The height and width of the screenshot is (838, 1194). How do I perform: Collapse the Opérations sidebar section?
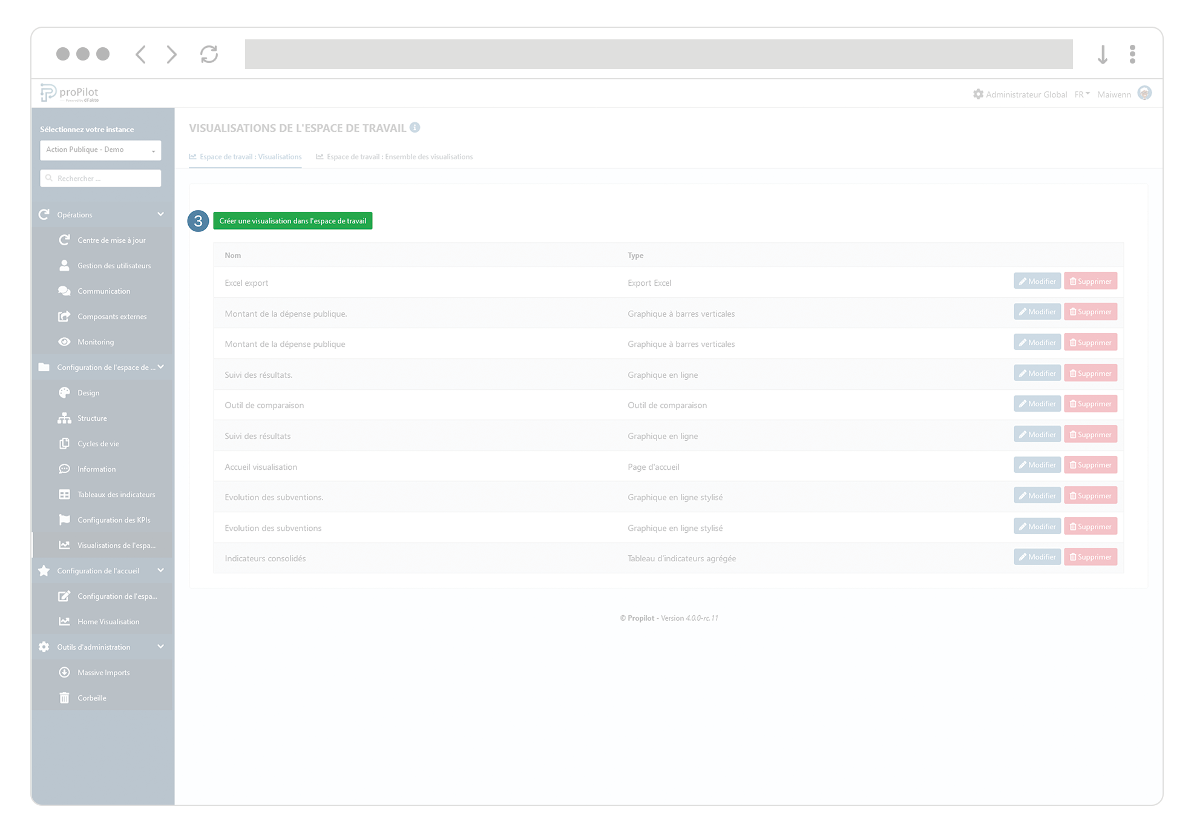(x=160, y=214)
